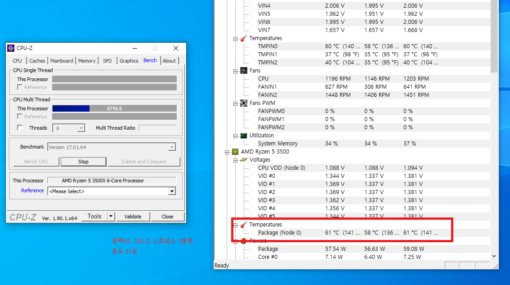This screenshot has width=510, height=285.
Task: Click the Utilization node monitor icon
Action: (x=244, y=136)
